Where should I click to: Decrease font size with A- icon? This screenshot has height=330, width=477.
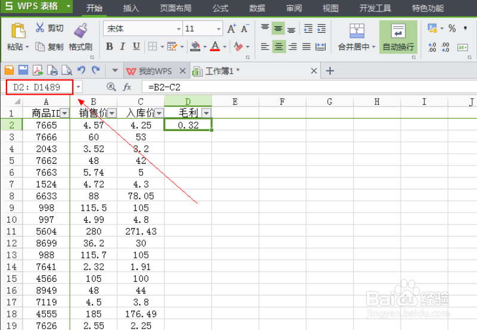pyautogui.click(x=245, y=29)
